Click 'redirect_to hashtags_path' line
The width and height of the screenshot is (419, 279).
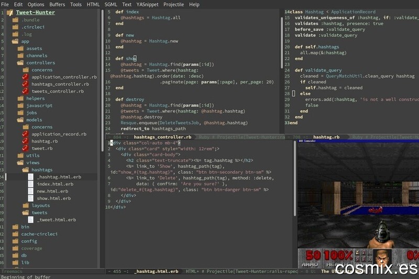pos(153,129)
